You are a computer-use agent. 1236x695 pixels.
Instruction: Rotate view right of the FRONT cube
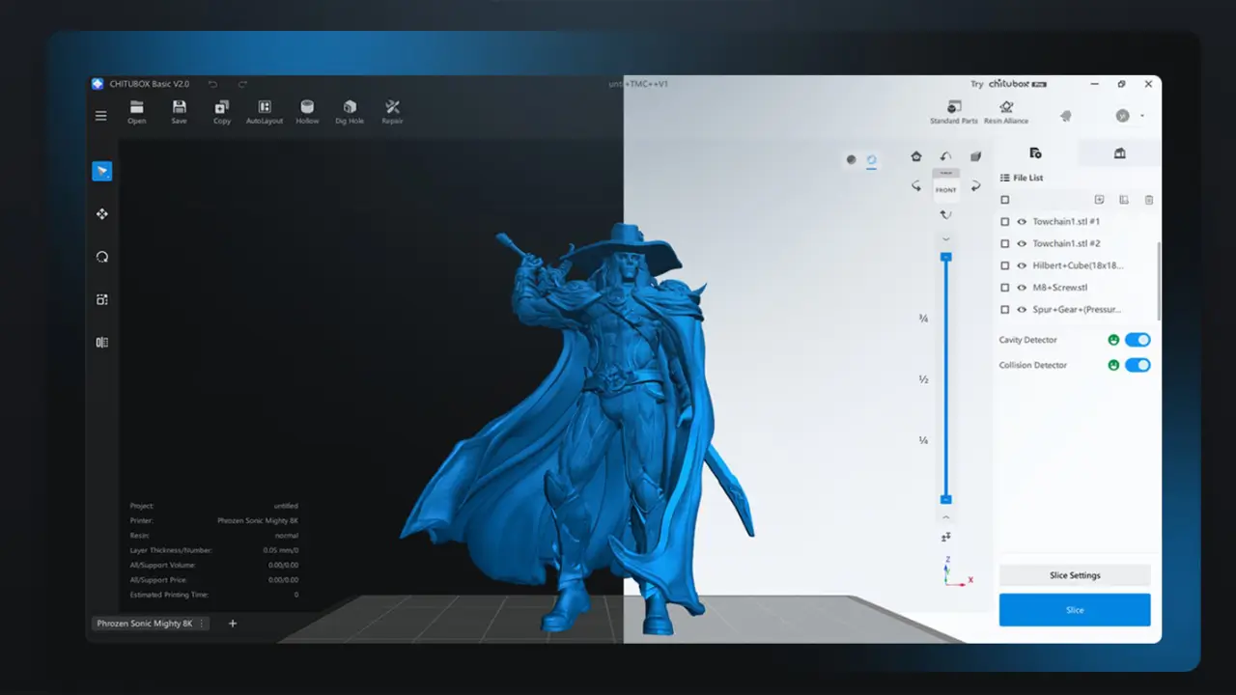coord(976,185)
